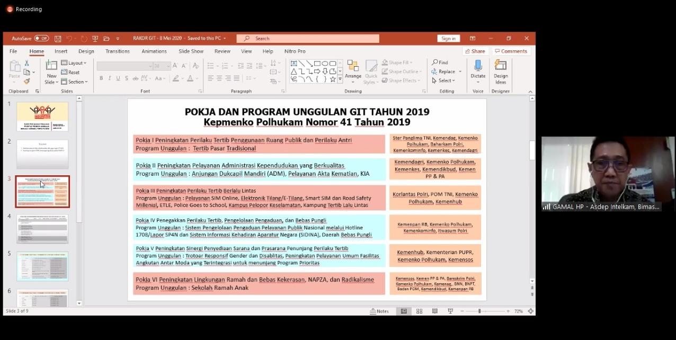Open Design Ideas pane
This screenshot has height=340, width=676.
coord(501,71)
